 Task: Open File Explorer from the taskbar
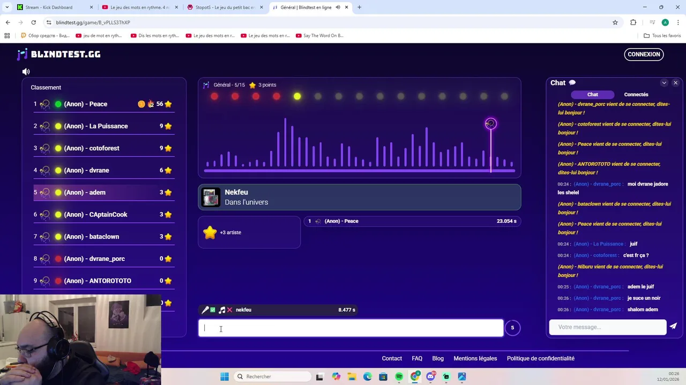(x=352, y=376)
